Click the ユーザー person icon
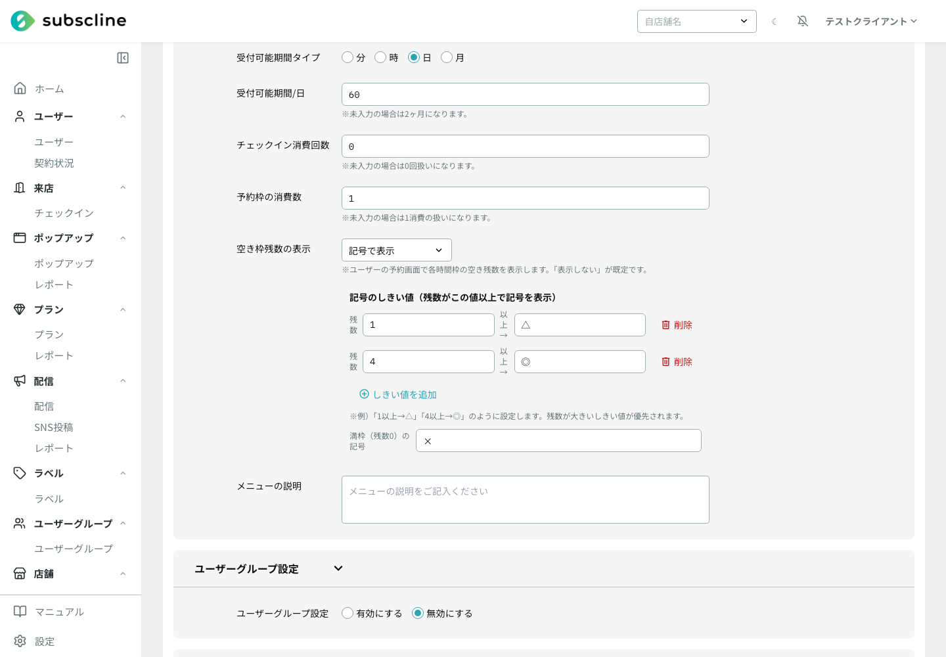The height and width of the screenshot is (657, 946). (x=20, y=116)
